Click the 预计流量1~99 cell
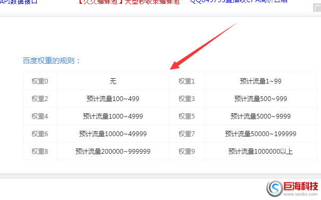The width and height of the screenshot is (321, 200). 261,81
